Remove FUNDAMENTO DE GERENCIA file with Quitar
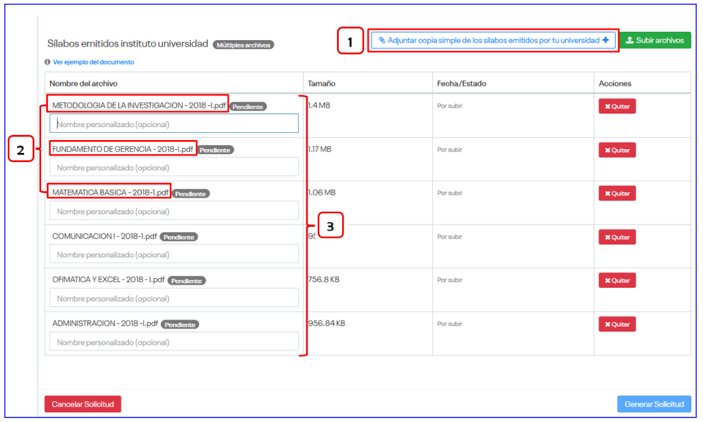Viewport: 703px width, 422px height. (x=617, y=150)
